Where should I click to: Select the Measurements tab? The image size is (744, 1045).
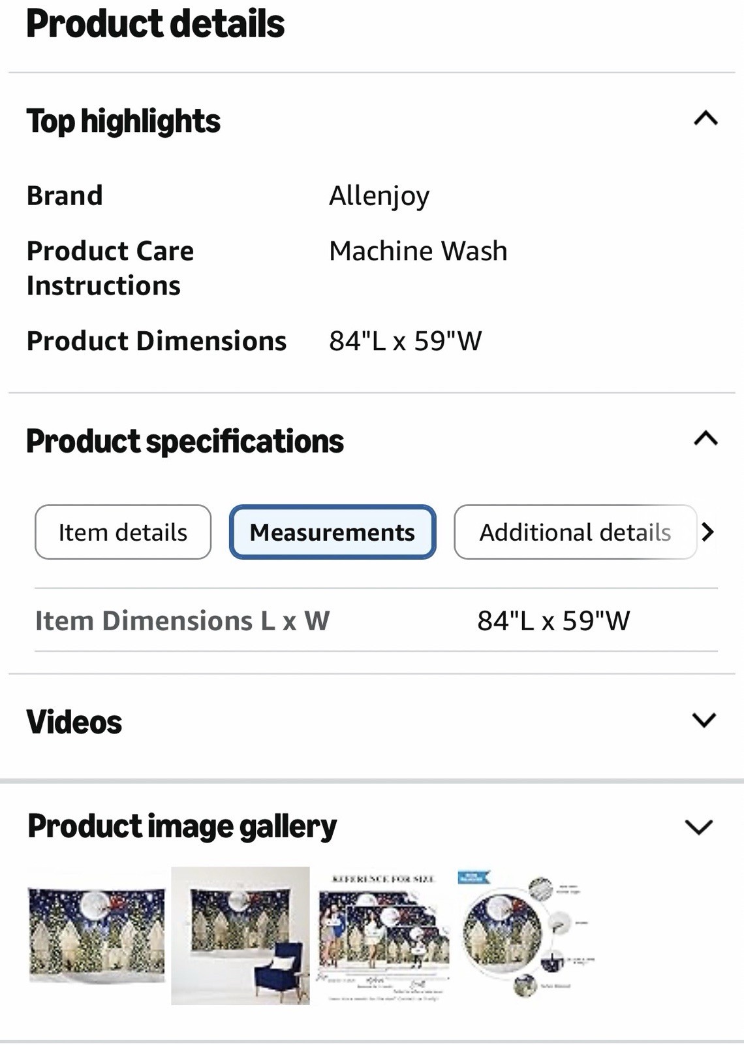coord(332,532)
